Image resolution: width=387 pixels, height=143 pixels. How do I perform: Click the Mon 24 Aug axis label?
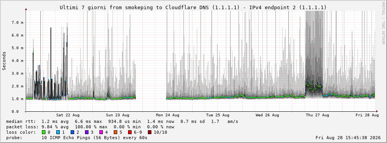[x=168, y=115]
